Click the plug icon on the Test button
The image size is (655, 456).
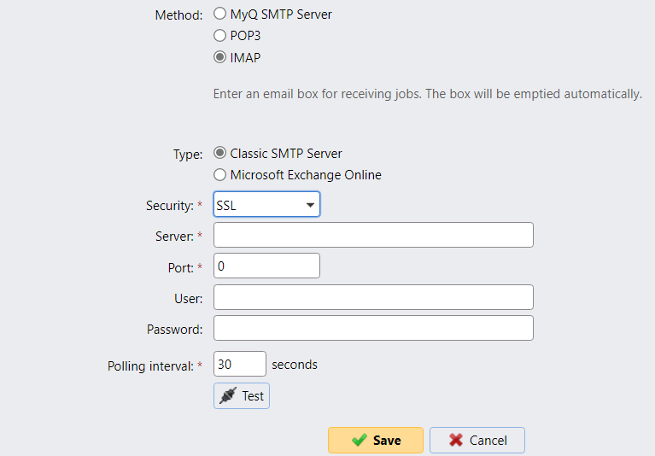[227, 396]
